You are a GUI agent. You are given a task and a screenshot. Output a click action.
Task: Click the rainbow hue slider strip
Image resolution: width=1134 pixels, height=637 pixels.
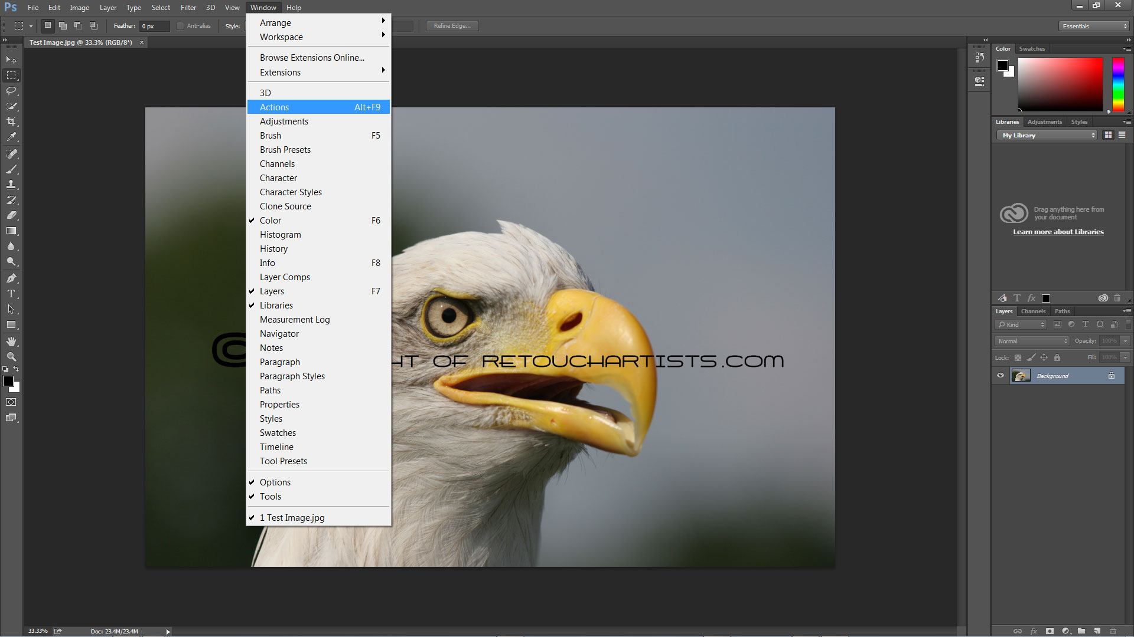point(1118,84)
